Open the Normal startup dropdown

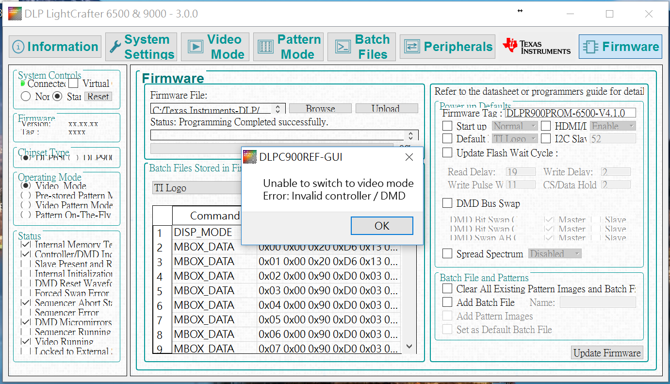pos(515,126)
